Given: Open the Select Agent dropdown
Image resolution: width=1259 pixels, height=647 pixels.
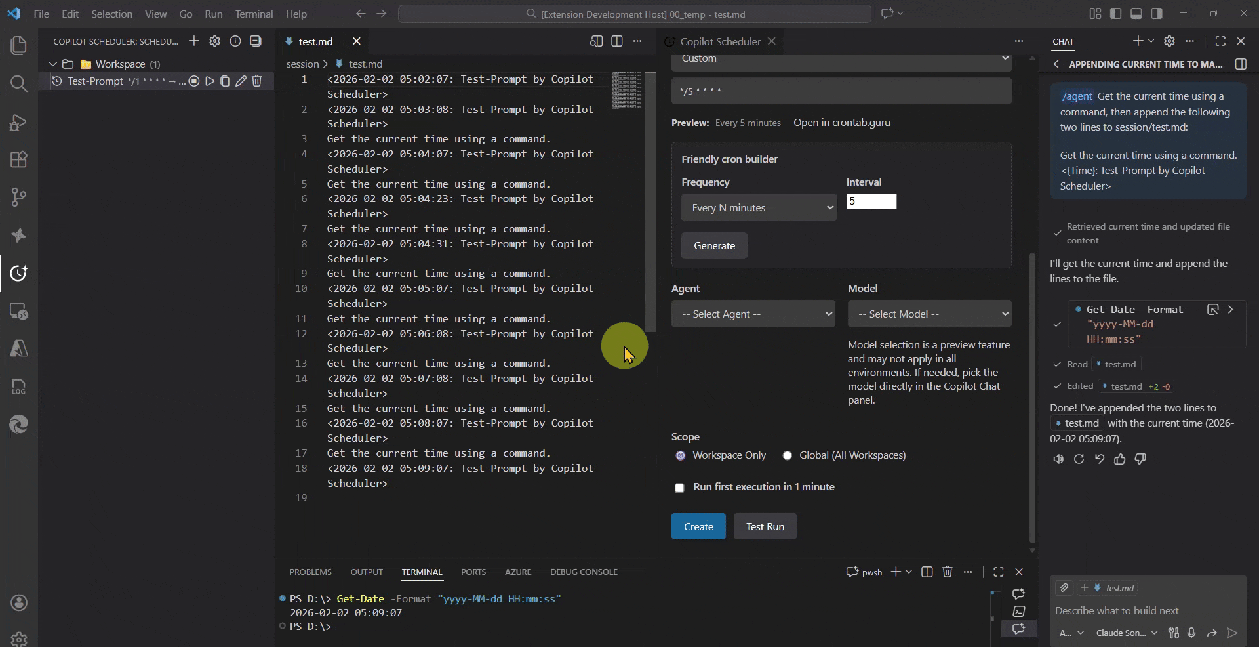Looking at the screenshot, I should click(753, 314).
